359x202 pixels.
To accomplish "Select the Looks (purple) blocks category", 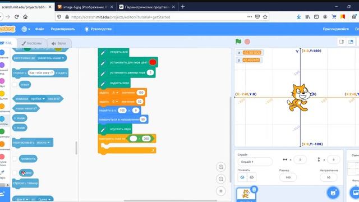I will pos(2,65).
